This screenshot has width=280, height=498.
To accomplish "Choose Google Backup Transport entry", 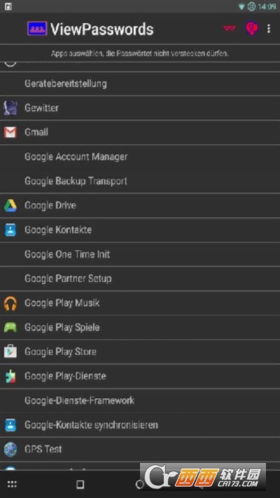I will click(x=76, y=181).
